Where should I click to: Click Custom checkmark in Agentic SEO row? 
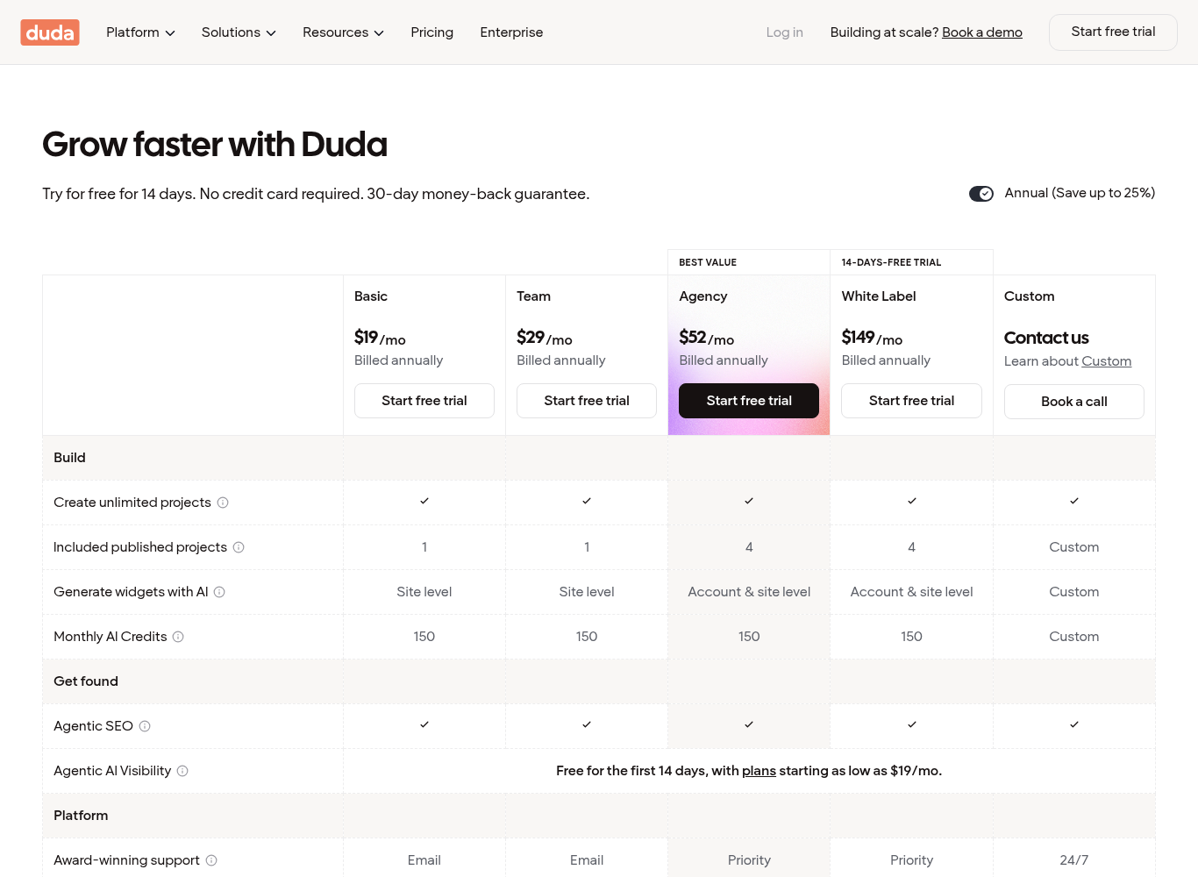pos(1074,724)
